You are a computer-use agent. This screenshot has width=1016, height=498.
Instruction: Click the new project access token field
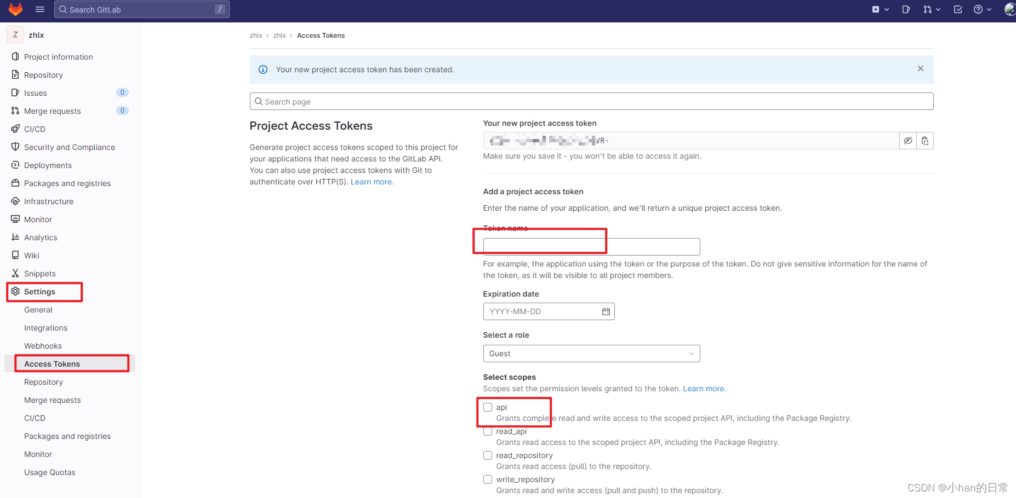tap(691, 141)
